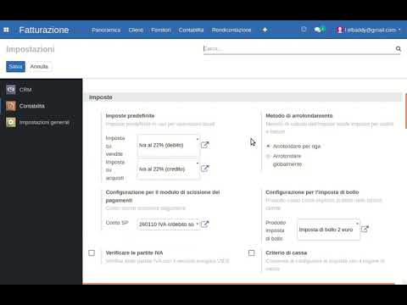The height and width of the screenshot is (305, 407).
Task: Open the Clienti menu item
Action: click(136, 30)
